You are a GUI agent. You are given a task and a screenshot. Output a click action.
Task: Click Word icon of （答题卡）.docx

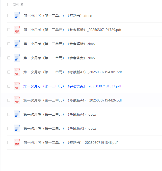(x=17, y=16)
